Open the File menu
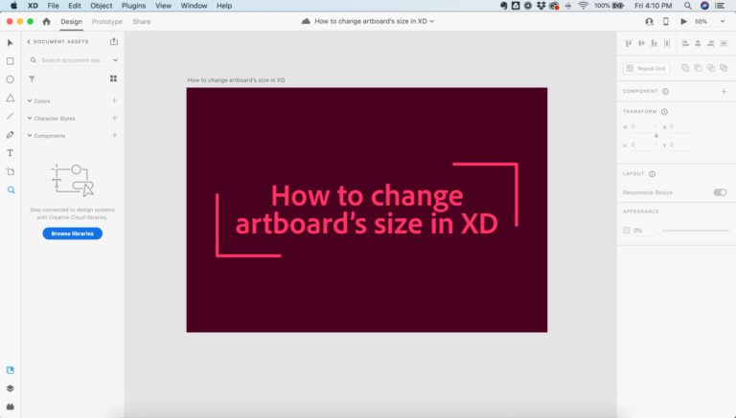Screen dimensions: 736x418 click(53, 6)
